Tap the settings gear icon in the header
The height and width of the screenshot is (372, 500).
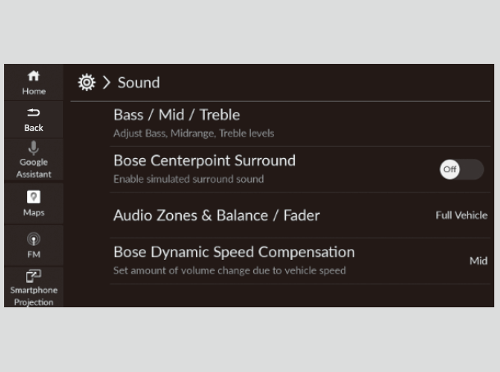click(x=86, y=83)
